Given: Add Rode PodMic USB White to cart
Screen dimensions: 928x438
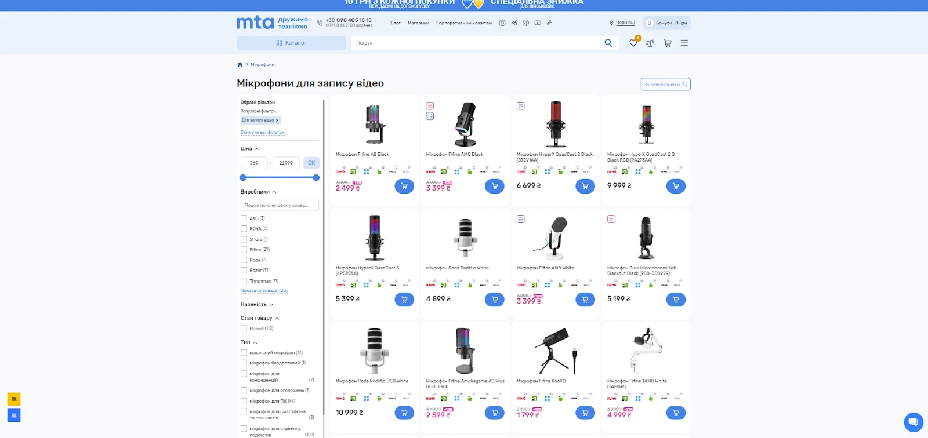Looking at the screenshot, I should coord(404,413).
